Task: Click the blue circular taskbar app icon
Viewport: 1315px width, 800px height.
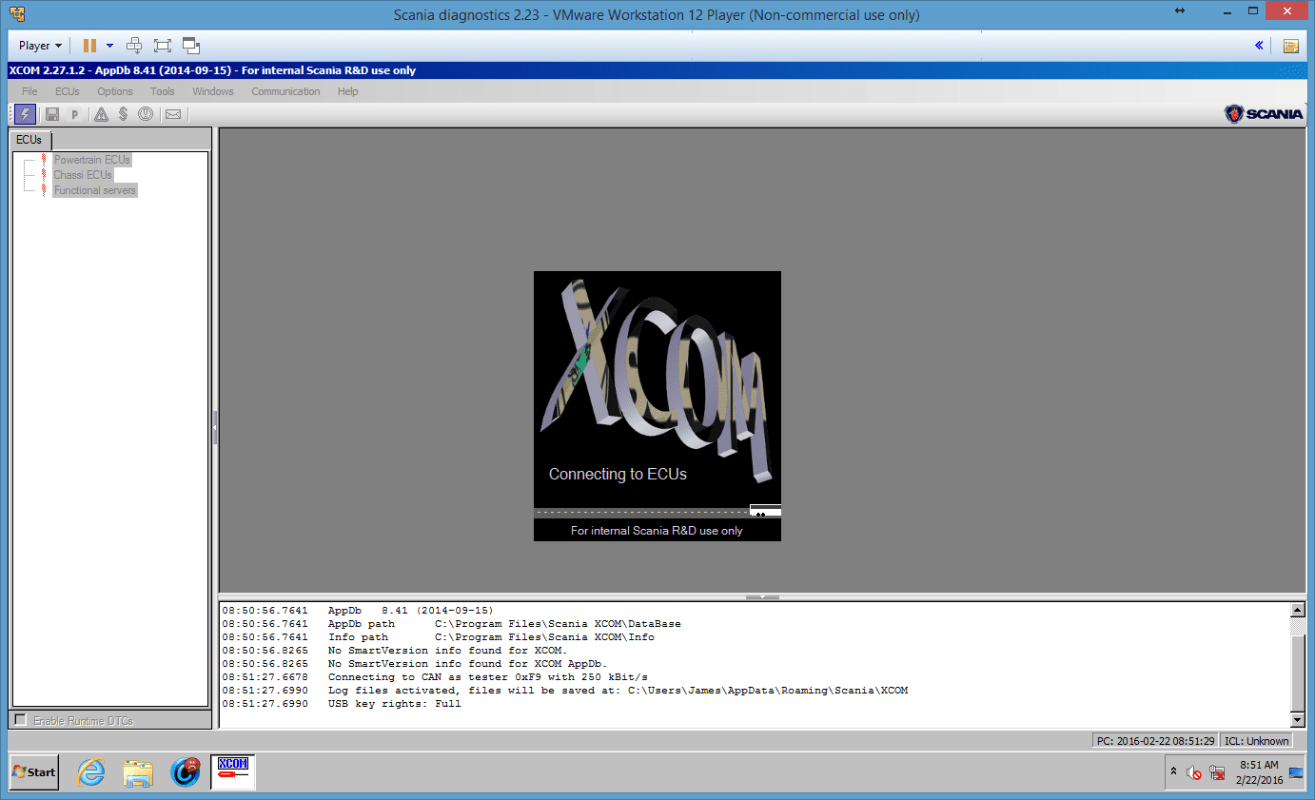Action: (x=186, y=772)
